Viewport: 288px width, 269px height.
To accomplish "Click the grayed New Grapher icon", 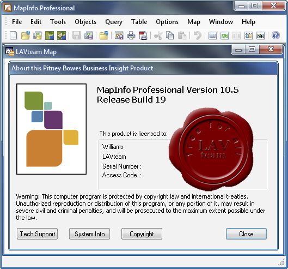I will [x=236, y=35].
